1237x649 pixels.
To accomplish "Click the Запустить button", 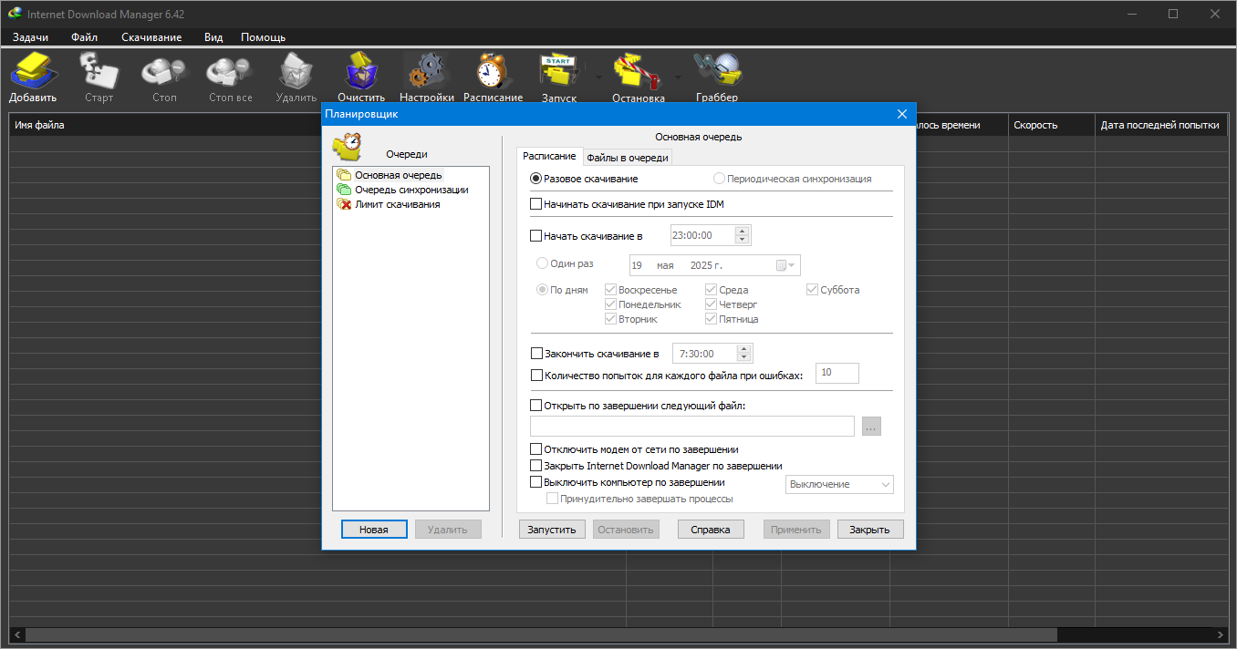I will [552, 530].
